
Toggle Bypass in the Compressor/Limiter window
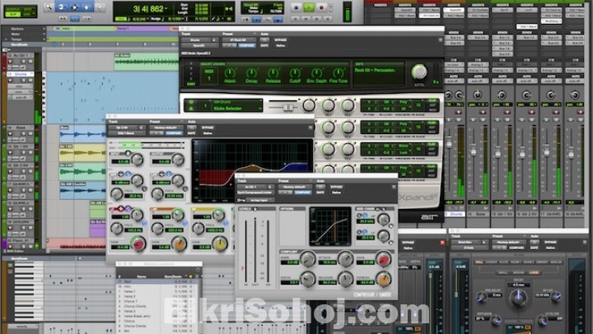[x=337, y=187]
